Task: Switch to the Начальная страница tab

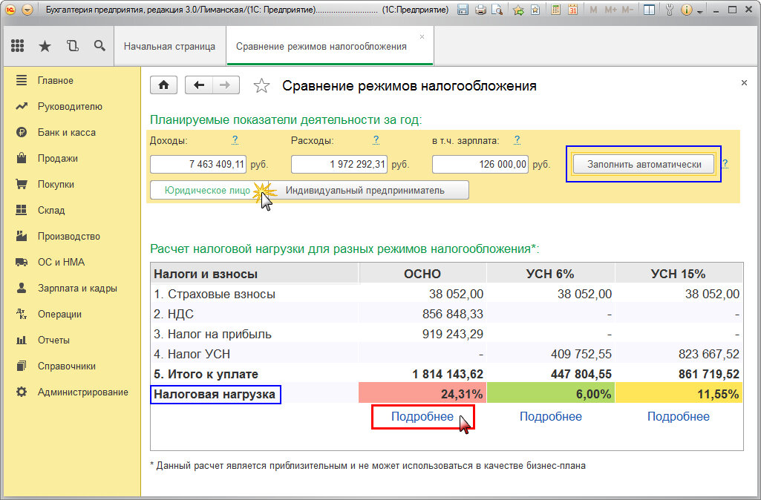Action: 169,47
